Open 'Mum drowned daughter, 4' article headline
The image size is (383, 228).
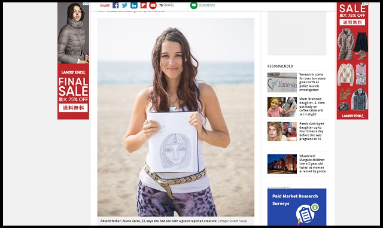click(312, 107)
